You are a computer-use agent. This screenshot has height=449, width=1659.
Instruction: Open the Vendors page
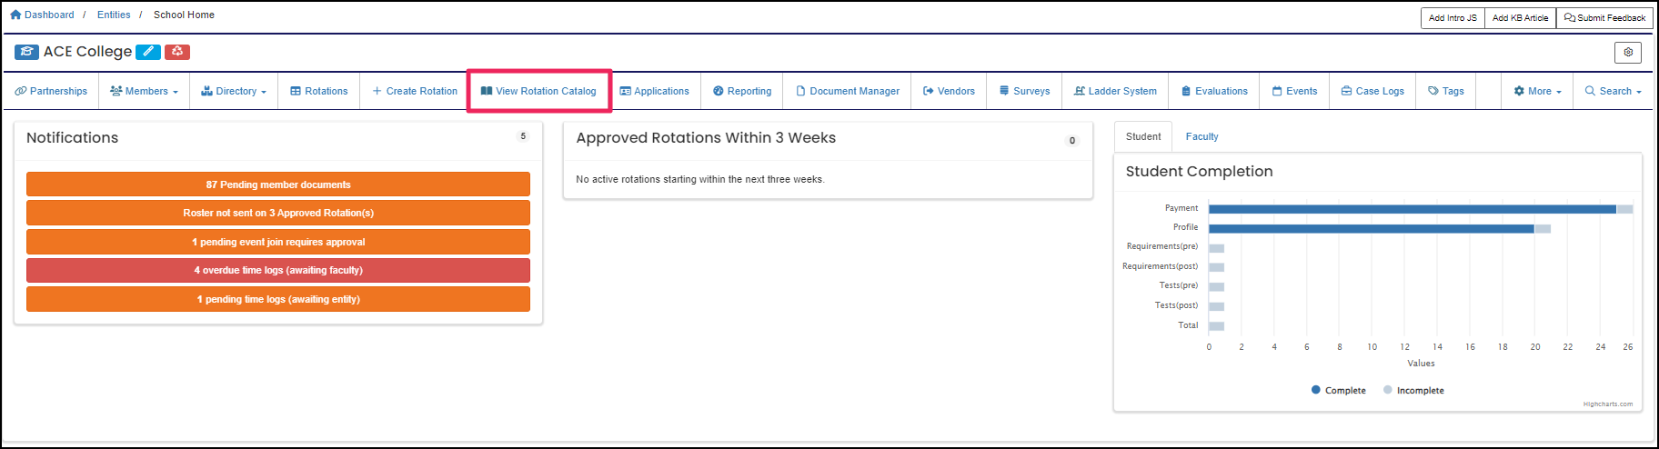[949, 91]
